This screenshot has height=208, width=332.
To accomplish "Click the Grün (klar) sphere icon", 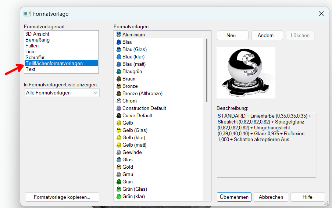I will click(x=119, y=196).
